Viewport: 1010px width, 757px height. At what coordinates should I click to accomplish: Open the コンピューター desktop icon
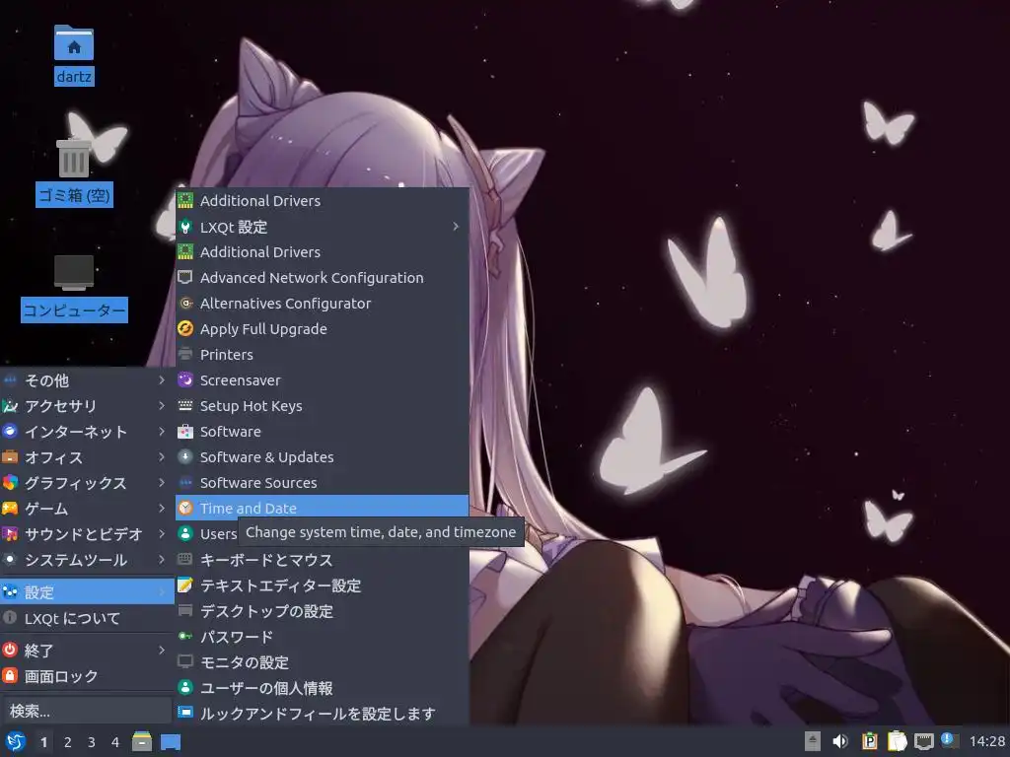click(x=74, y=287)
